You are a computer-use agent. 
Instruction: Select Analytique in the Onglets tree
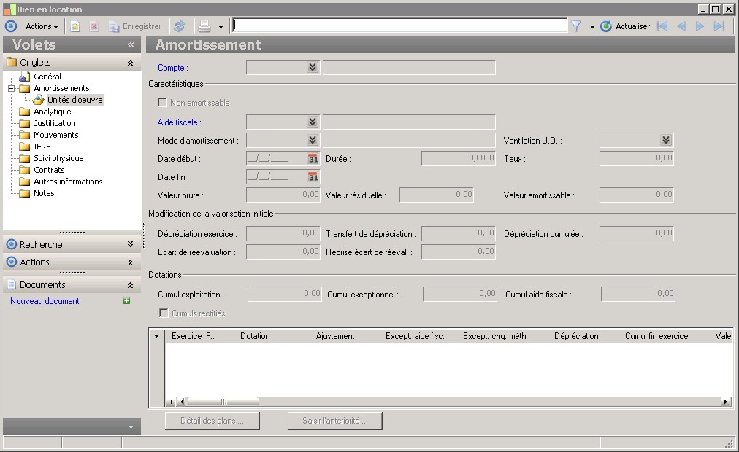point(52,112)
